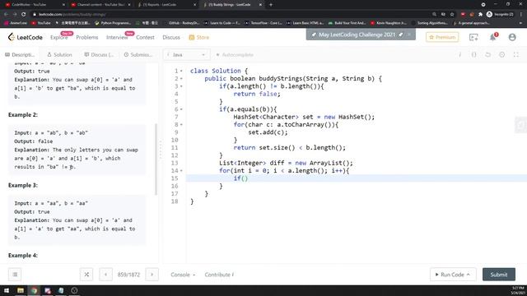Pick a random problem shuffle icon
527x296 pixels.
[86, 274]
